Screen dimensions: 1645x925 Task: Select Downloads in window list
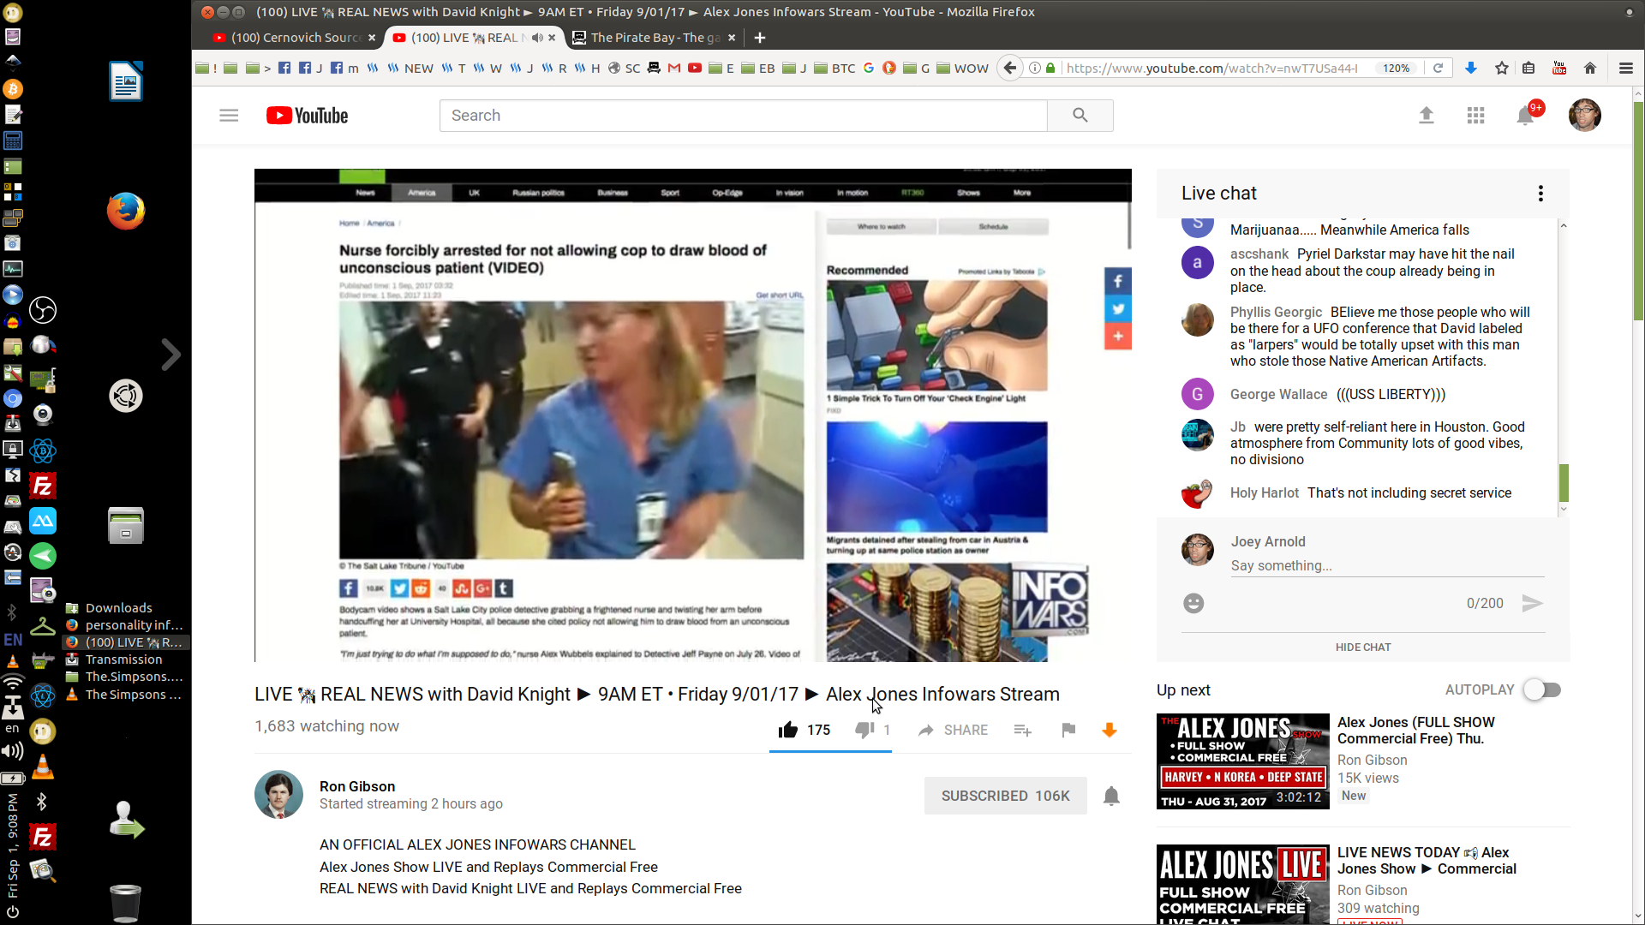(119, 608)
